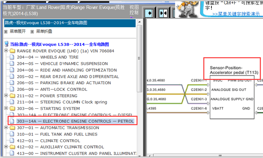Screen dimensions: 263x158
Task: Click the RANGE ROVER EVOQUE folder icon
Action: (12, 51)
